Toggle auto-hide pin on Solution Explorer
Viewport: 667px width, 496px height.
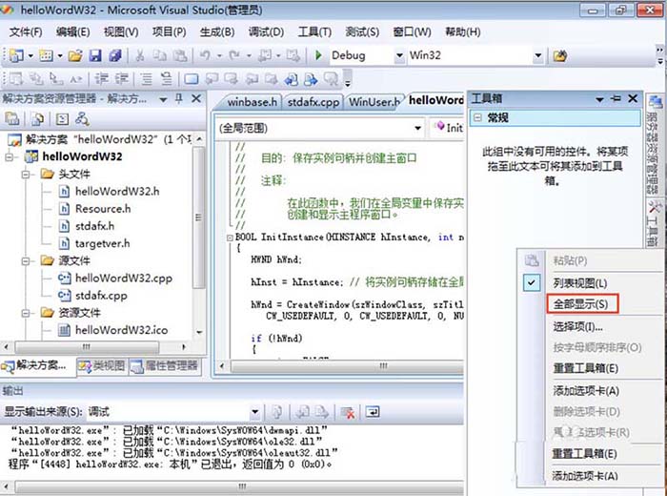point(179,98)
